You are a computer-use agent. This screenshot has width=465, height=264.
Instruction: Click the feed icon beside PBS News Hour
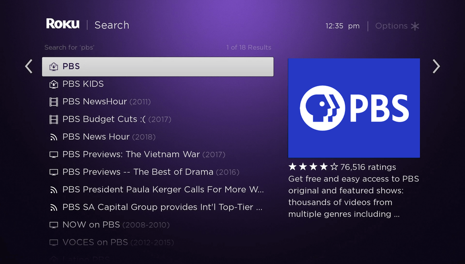pyautogui.click(x=54, y=137)
